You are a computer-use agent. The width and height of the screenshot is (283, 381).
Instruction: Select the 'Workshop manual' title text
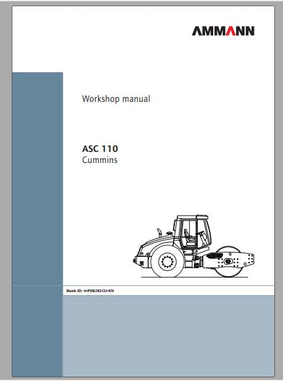tap(116, 99)
